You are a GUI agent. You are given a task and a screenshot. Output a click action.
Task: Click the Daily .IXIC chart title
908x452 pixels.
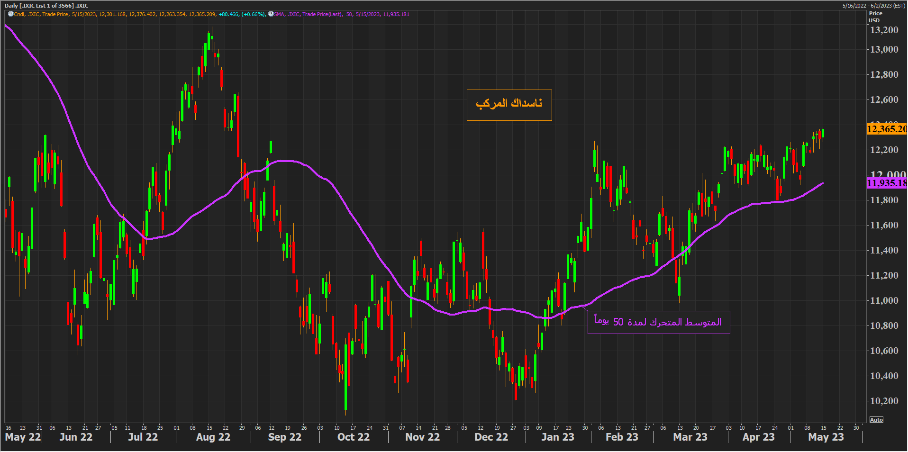tap(46, 6)
